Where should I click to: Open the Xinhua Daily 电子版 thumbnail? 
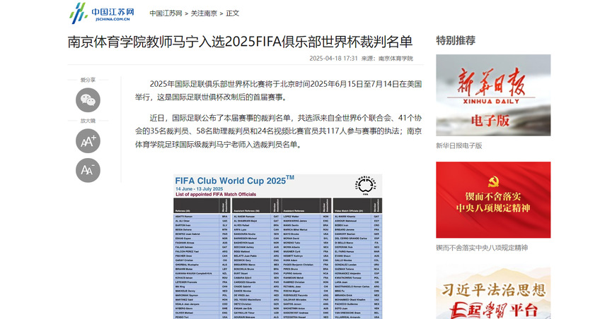point(492,95)
